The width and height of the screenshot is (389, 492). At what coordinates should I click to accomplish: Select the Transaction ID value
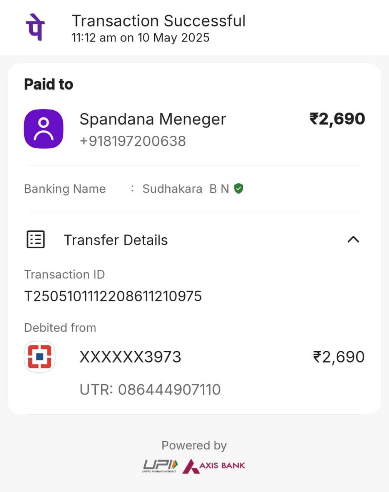click(x=113, y=296)
